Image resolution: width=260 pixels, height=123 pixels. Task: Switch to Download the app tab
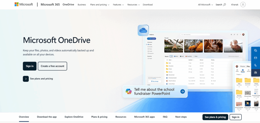(47, 117)
